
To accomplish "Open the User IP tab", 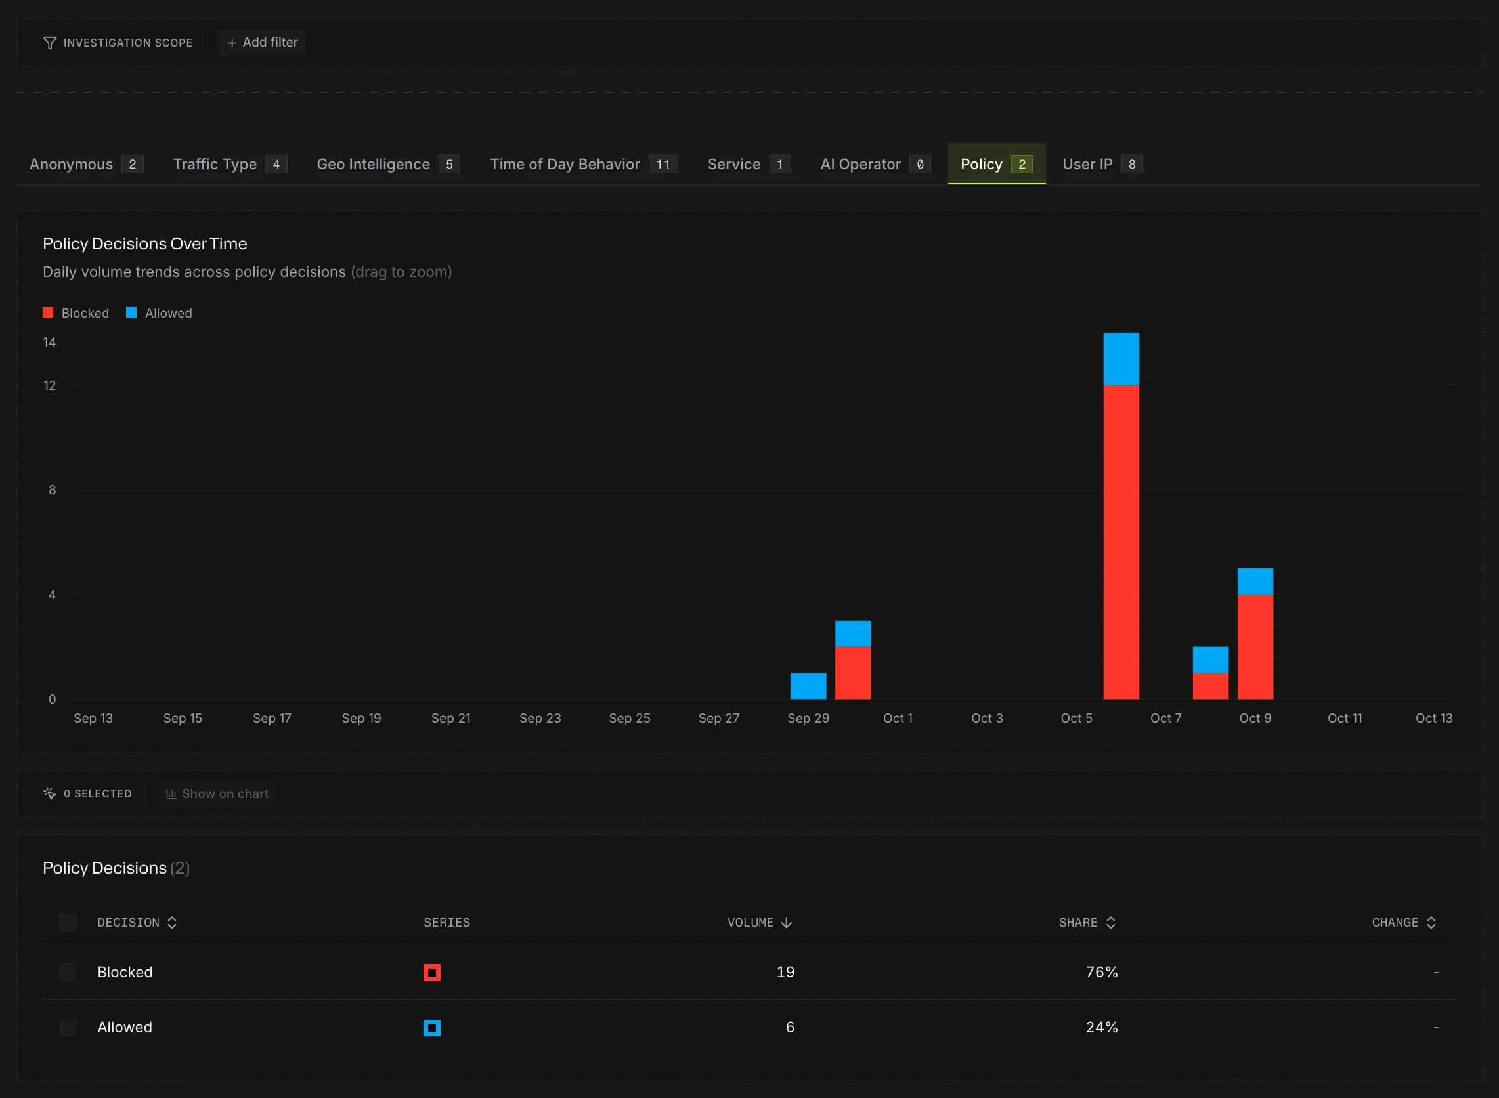I will click(x=1102, y=164).
